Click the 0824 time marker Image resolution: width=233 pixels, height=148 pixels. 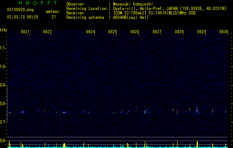coord(90,32)
